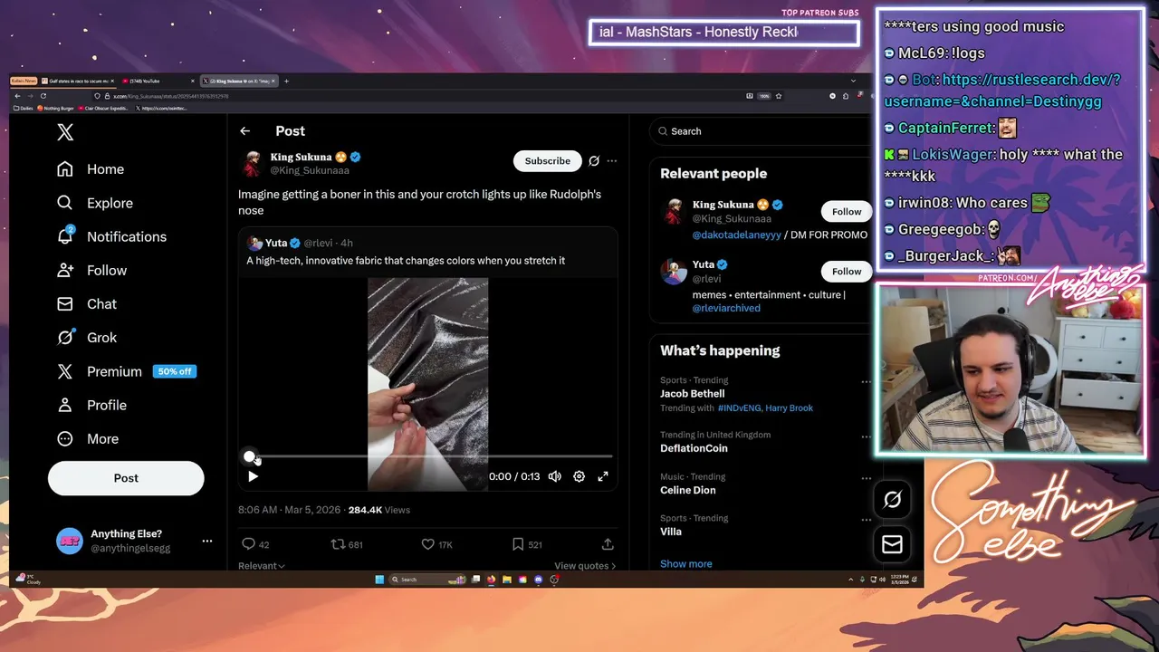Reload the page in browser
Viewport: 1159px width, 652px height.
(43, 96)
